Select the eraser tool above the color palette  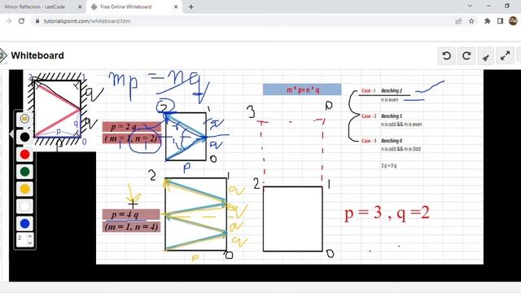tap(24, 119)
